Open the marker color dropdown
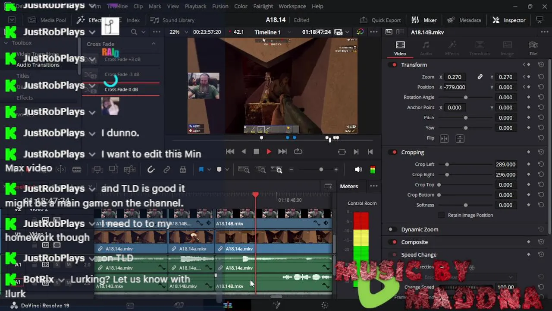Viewport: 552px width, 311px height. coord(227,170)
